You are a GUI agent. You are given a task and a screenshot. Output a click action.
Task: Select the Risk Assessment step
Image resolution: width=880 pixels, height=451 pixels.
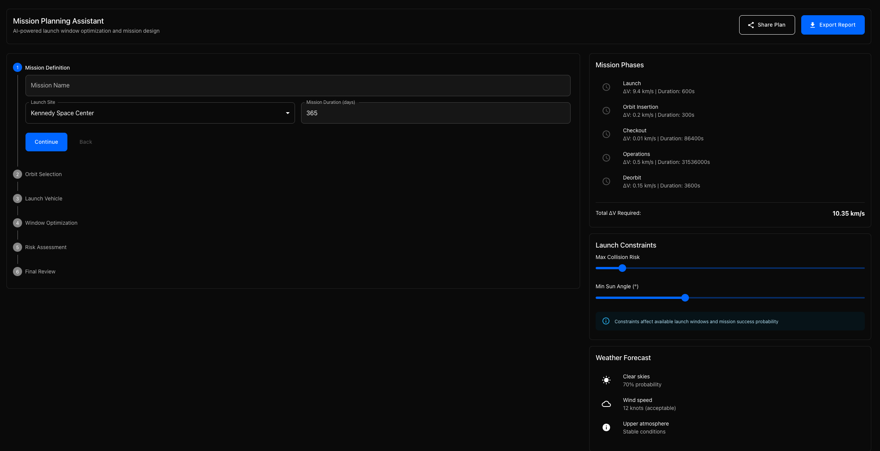[46, 247]
